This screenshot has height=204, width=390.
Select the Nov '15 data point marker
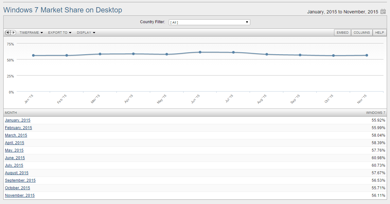point(367,55)
